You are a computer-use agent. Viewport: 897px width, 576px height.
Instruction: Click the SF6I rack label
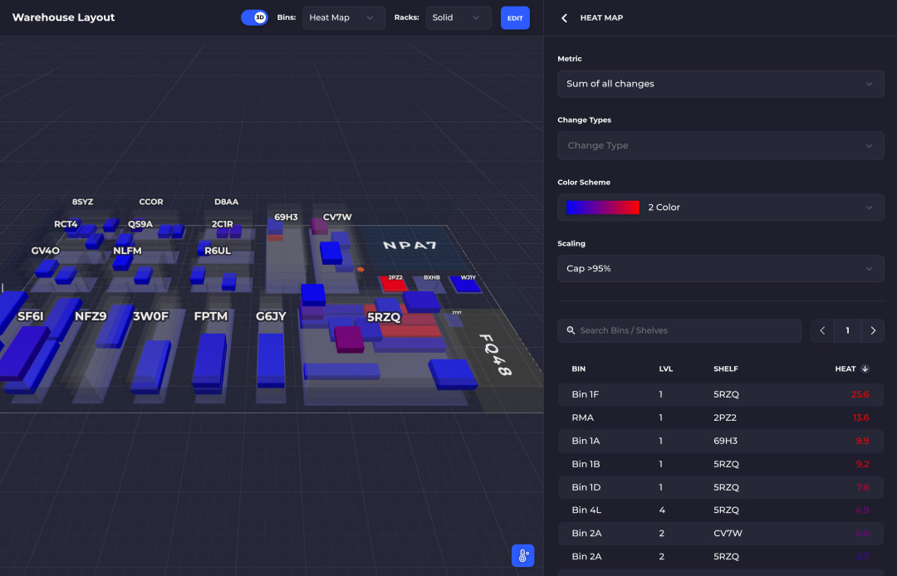(x=31, y=316)
